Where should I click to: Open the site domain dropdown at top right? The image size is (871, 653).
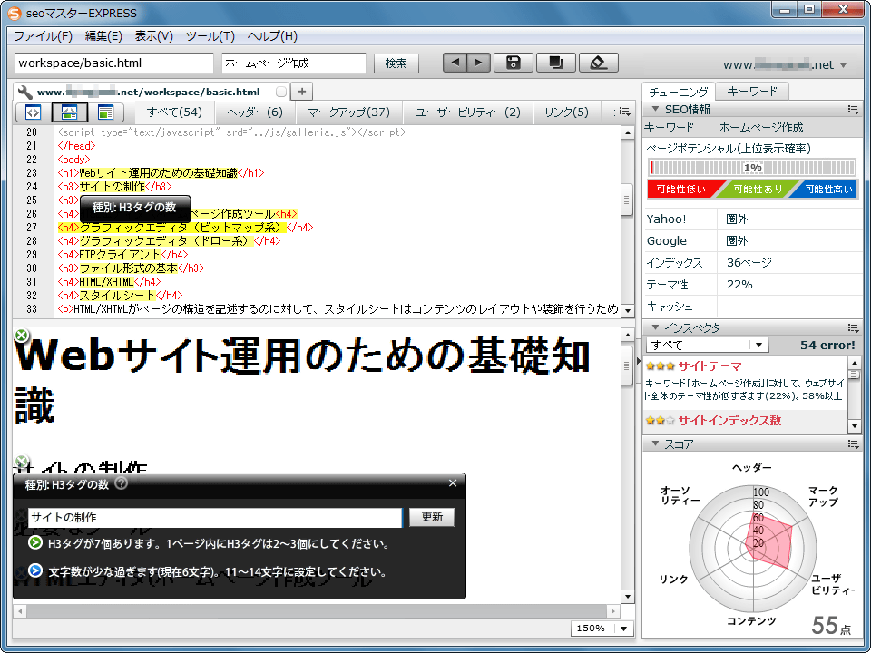click(843, 65)
